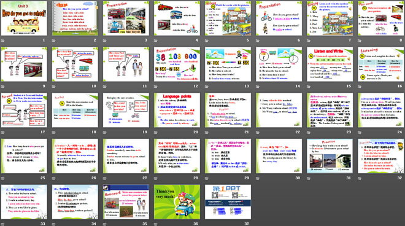
Task: Select slide 26 thumbnail
Action: click(x=75, y=156)
